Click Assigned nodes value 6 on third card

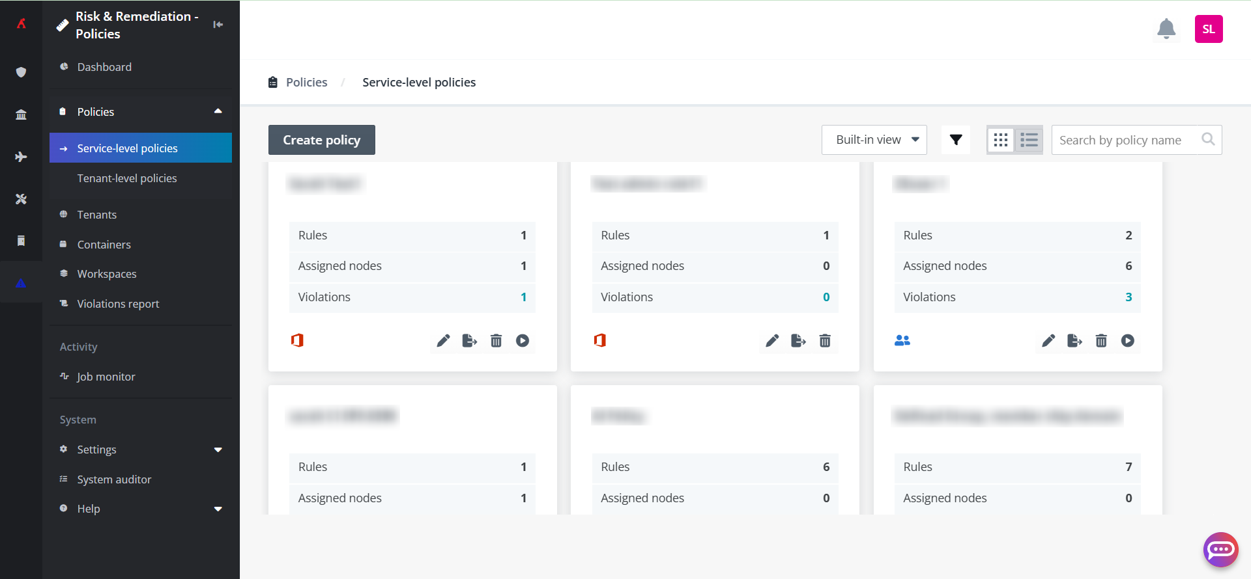pyautogui.click(x=1129, y=266)
